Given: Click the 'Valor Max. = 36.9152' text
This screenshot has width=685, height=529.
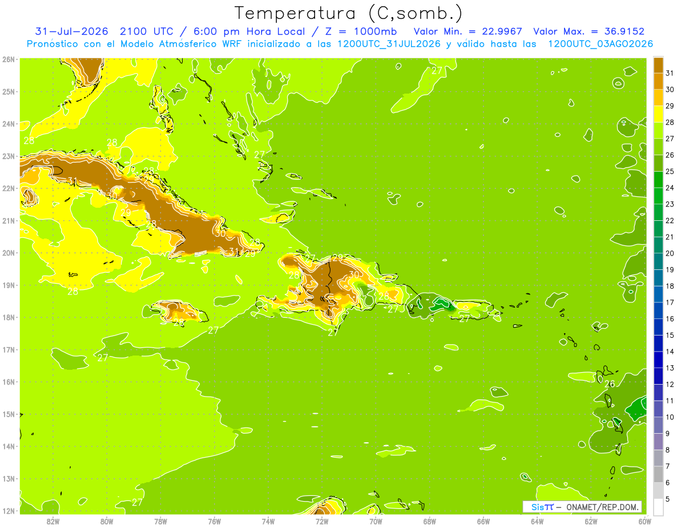Looking at the screenshot, I should tap(589, 31).
